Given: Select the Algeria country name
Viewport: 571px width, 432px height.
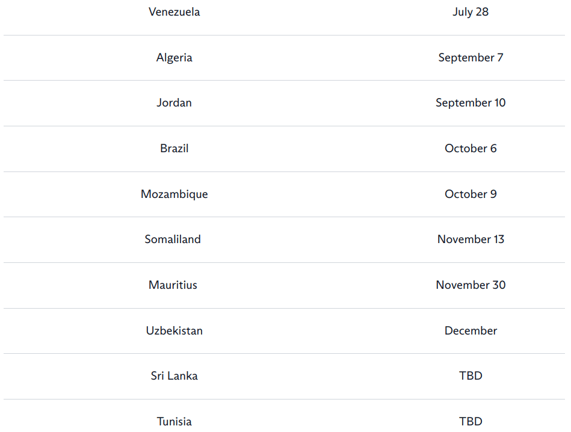Looking at the screenshot, I should [x=174, y=58].
